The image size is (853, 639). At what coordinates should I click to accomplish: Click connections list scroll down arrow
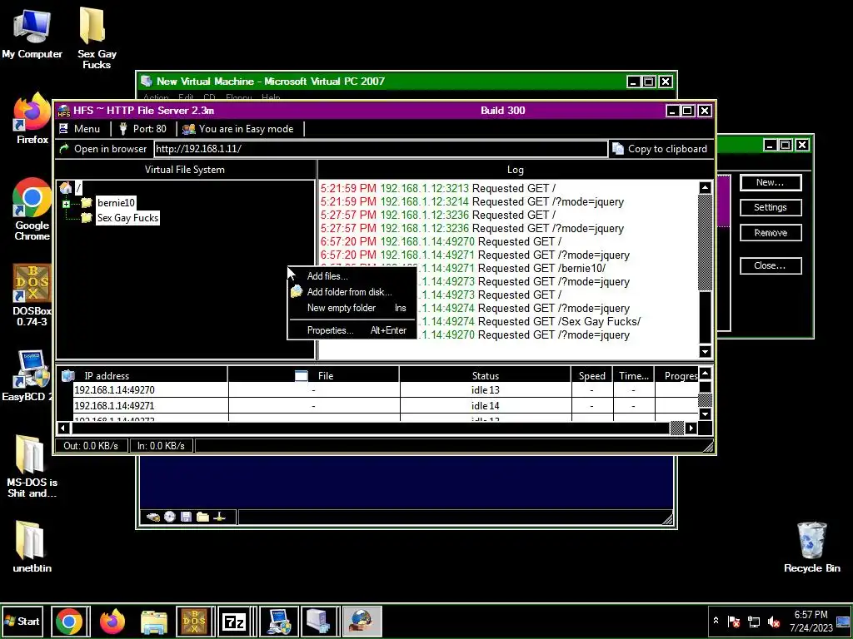[x=705, y=414]
